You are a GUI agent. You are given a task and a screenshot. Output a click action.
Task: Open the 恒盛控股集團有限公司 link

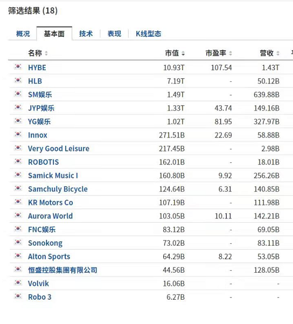click(x=62, y=270)
